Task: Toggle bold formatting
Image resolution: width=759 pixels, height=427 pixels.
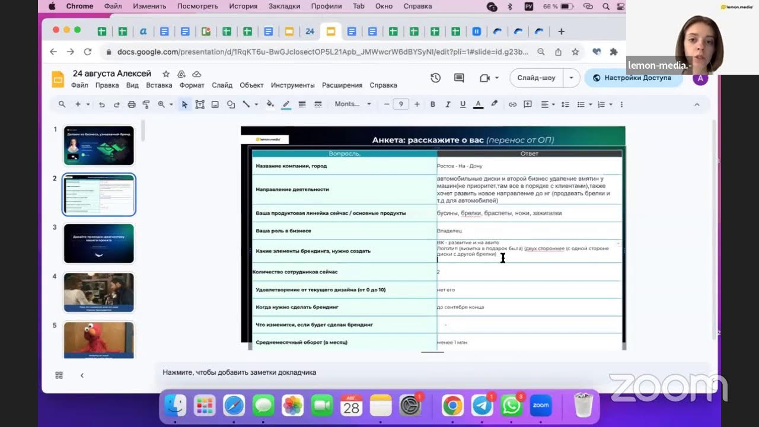Action: coord(433,104)
